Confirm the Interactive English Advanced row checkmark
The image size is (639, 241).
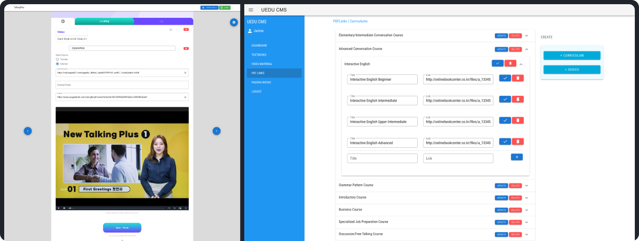(505, 141)
